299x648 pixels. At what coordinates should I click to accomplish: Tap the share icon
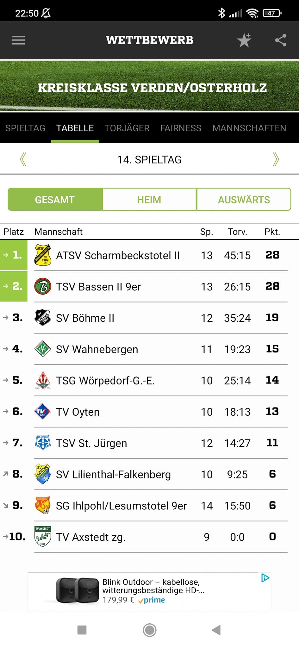(281, 40)
